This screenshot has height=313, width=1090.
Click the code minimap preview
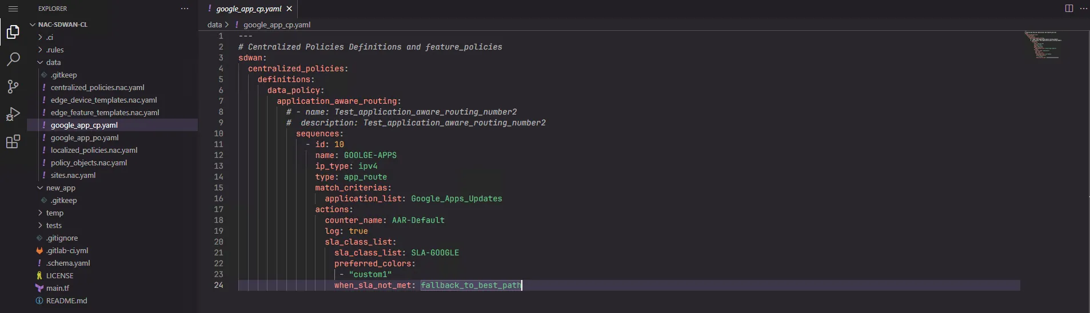[1042, 44]
